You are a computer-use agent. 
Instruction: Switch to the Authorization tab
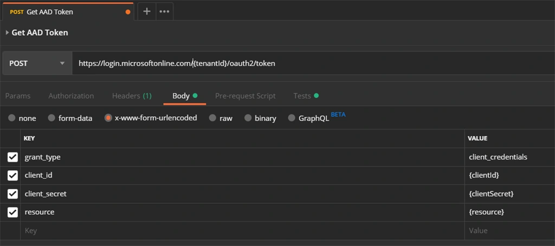coord(71,96)
